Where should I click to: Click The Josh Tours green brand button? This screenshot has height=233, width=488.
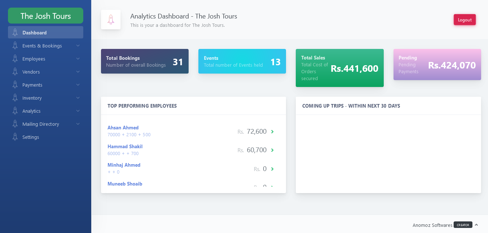(46, 16)
